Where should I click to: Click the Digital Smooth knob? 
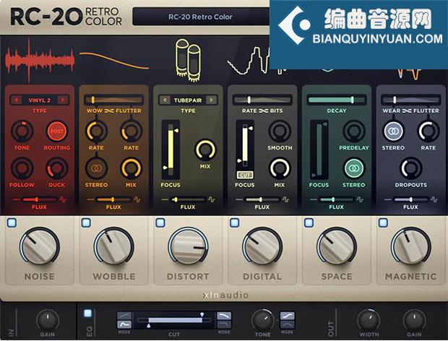280,131
